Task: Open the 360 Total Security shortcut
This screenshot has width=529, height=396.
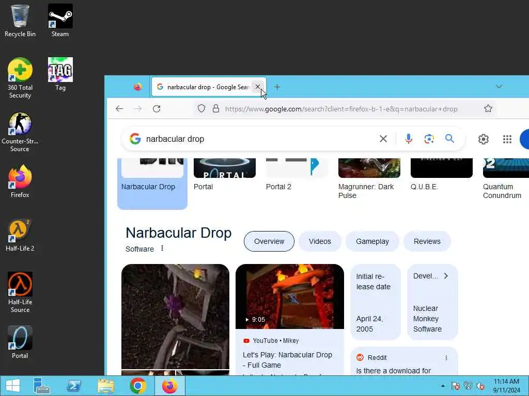Action: click(x=20, y=78)
